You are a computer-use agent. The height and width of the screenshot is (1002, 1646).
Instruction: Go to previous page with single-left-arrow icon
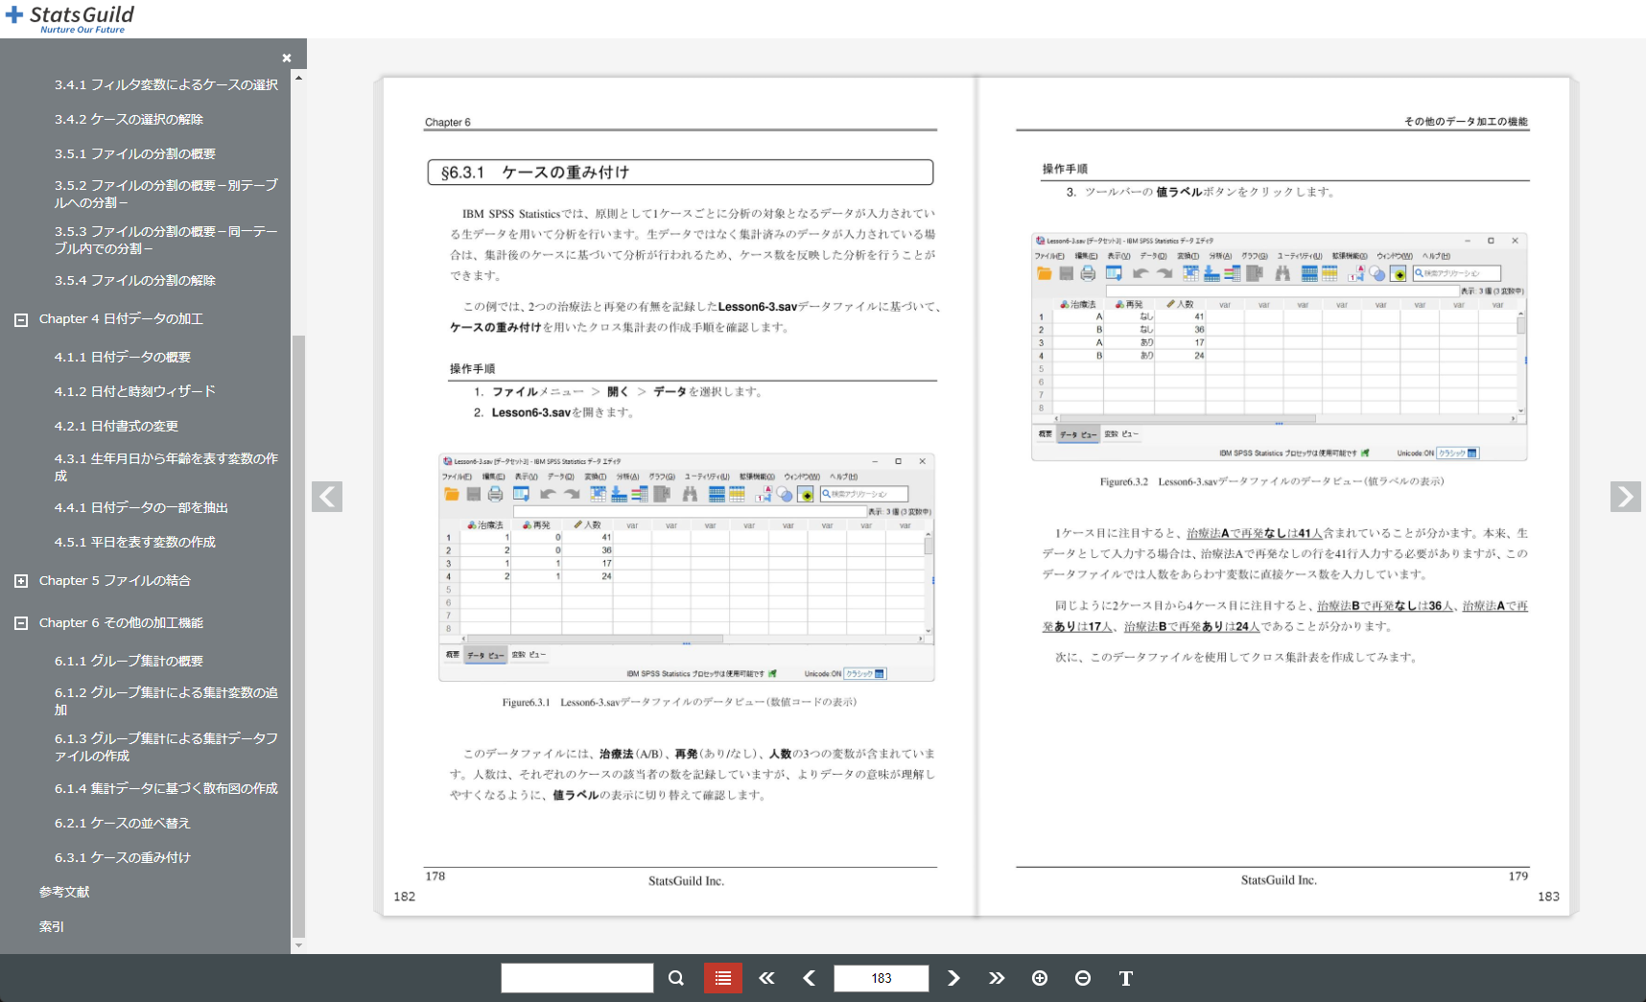pos(809,978)
